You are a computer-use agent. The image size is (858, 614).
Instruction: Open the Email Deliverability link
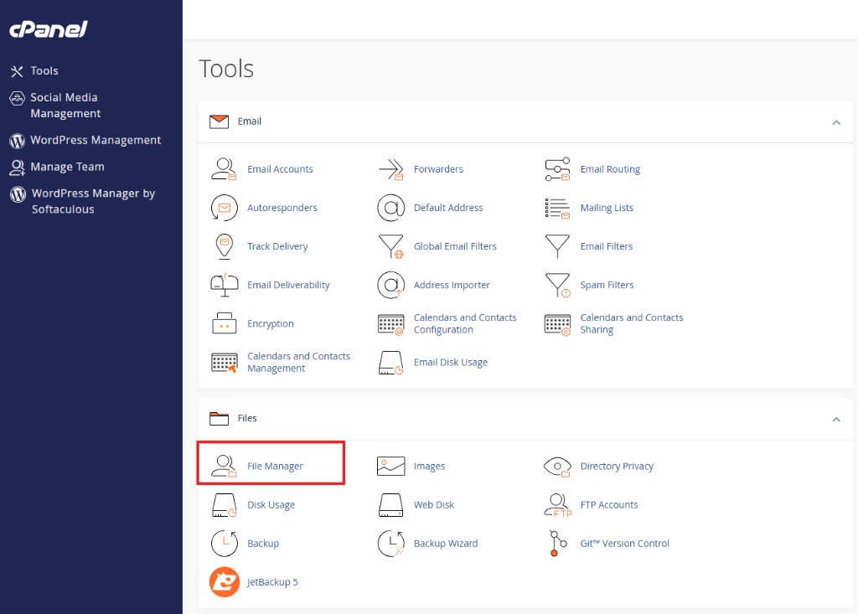pos(288,285)
